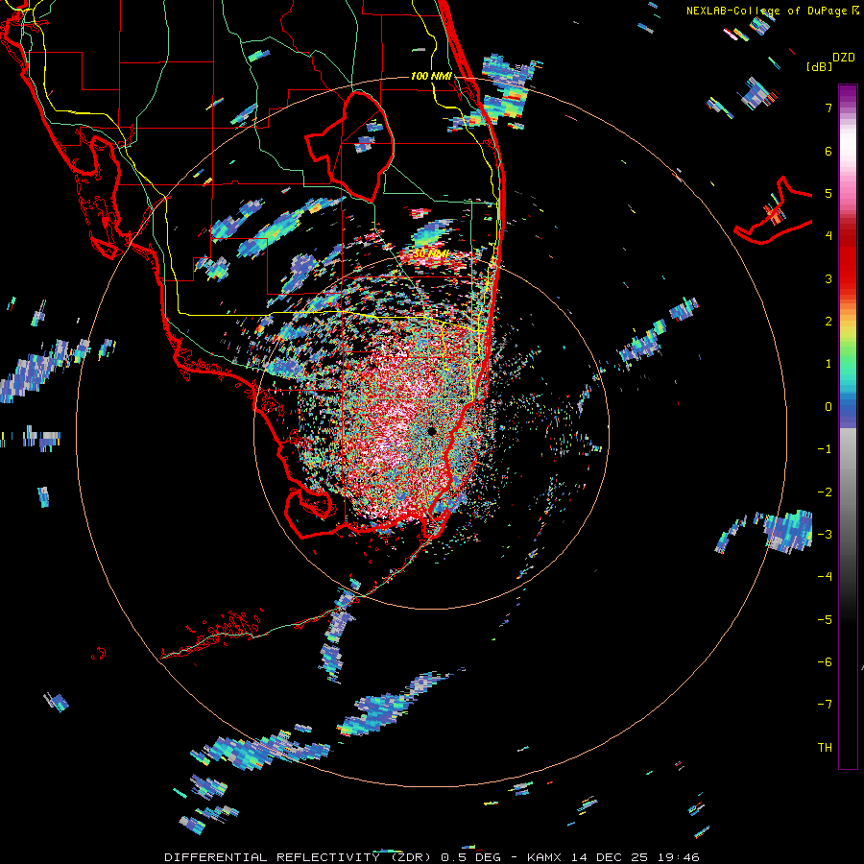This screenshot has height=864, width=864.
Task: Click the -2 tick label on the color scale
Action: [825, 492]
